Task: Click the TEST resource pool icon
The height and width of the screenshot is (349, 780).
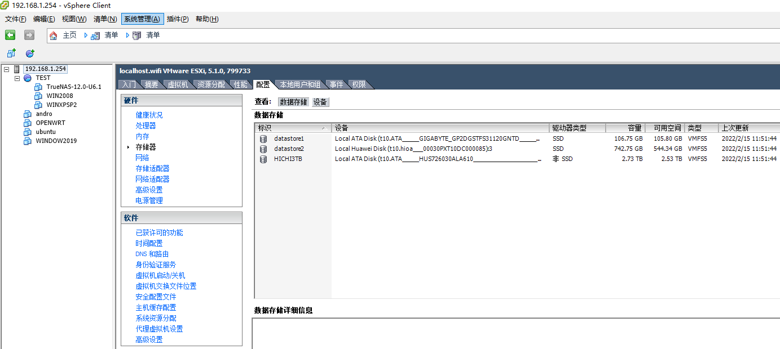Action: click(x=27, y=78)
